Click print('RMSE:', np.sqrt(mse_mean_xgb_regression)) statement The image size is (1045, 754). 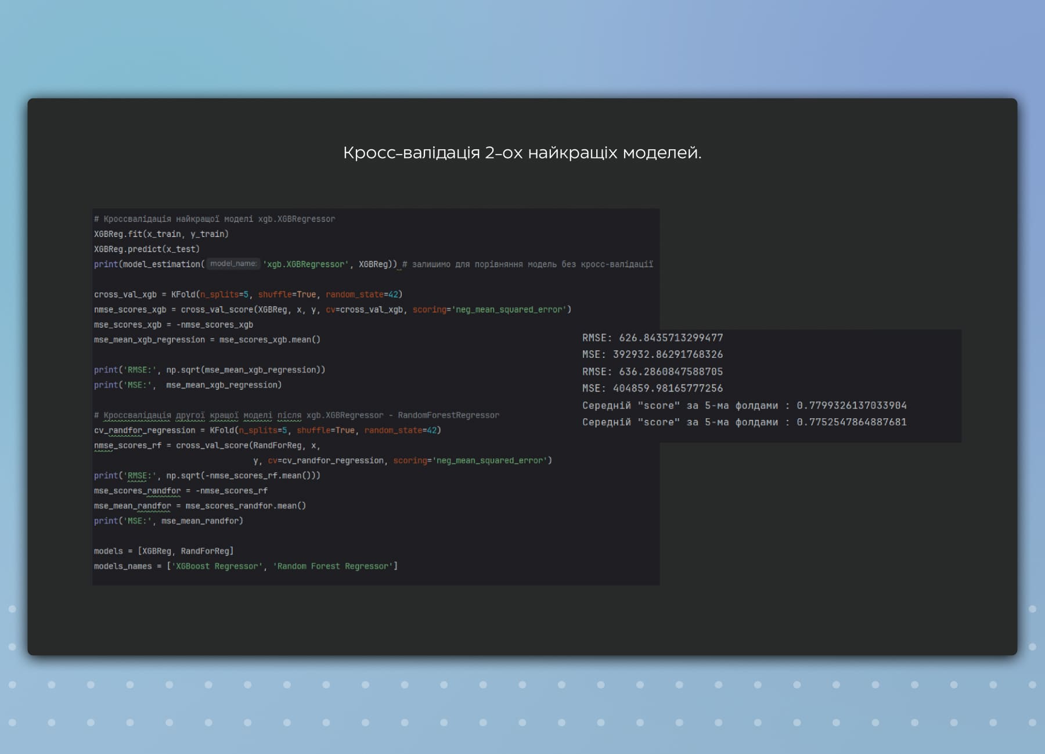[210, 370]
